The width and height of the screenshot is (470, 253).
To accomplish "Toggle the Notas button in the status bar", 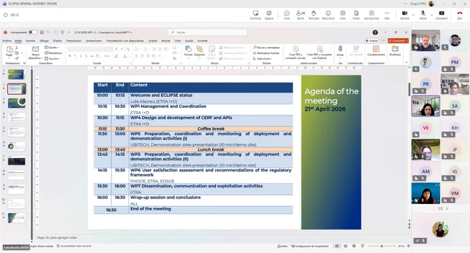I will pos(282,246).
